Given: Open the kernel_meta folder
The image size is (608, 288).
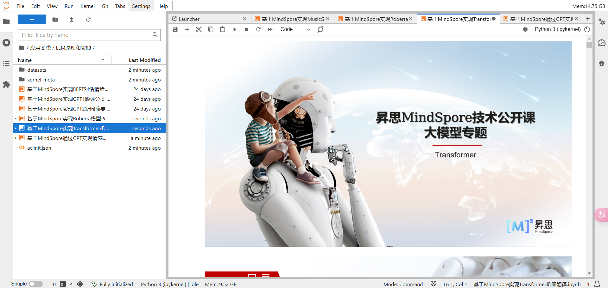Looking at the screenshot, I should point(89,80).
